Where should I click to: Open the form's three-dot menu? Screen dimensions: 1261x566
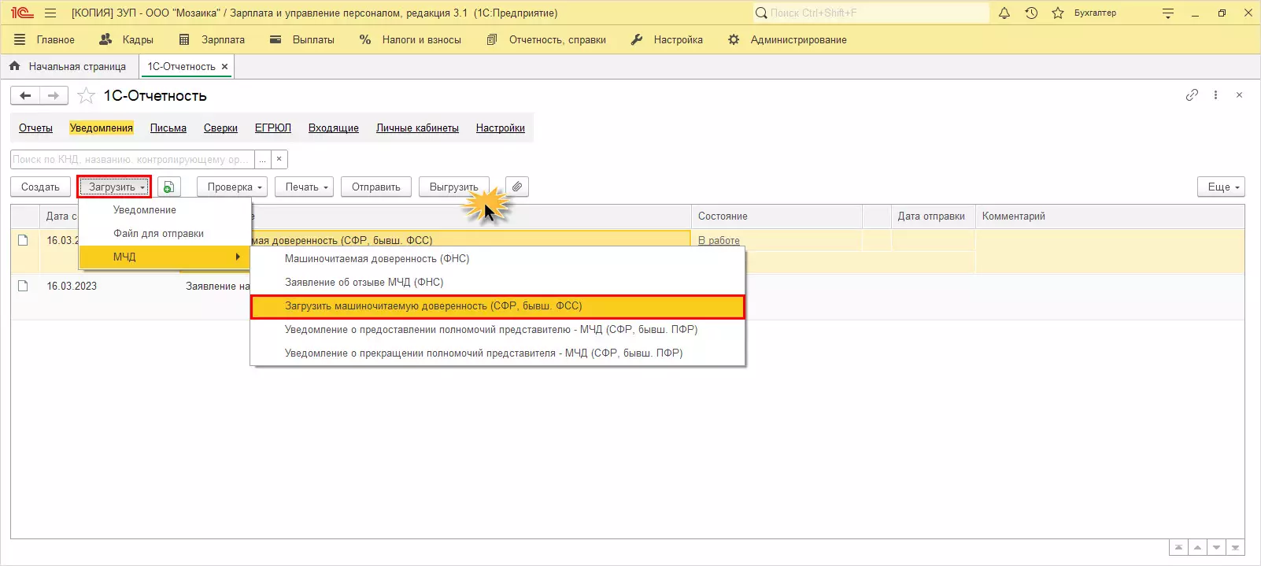(1215, 95)
